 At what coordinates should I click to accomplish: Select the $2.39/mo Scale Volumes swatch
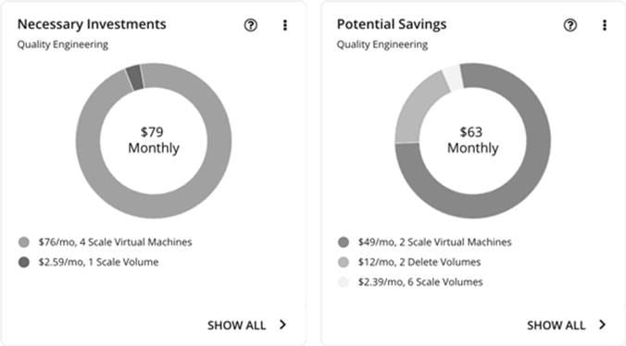(x=344, y=282)
